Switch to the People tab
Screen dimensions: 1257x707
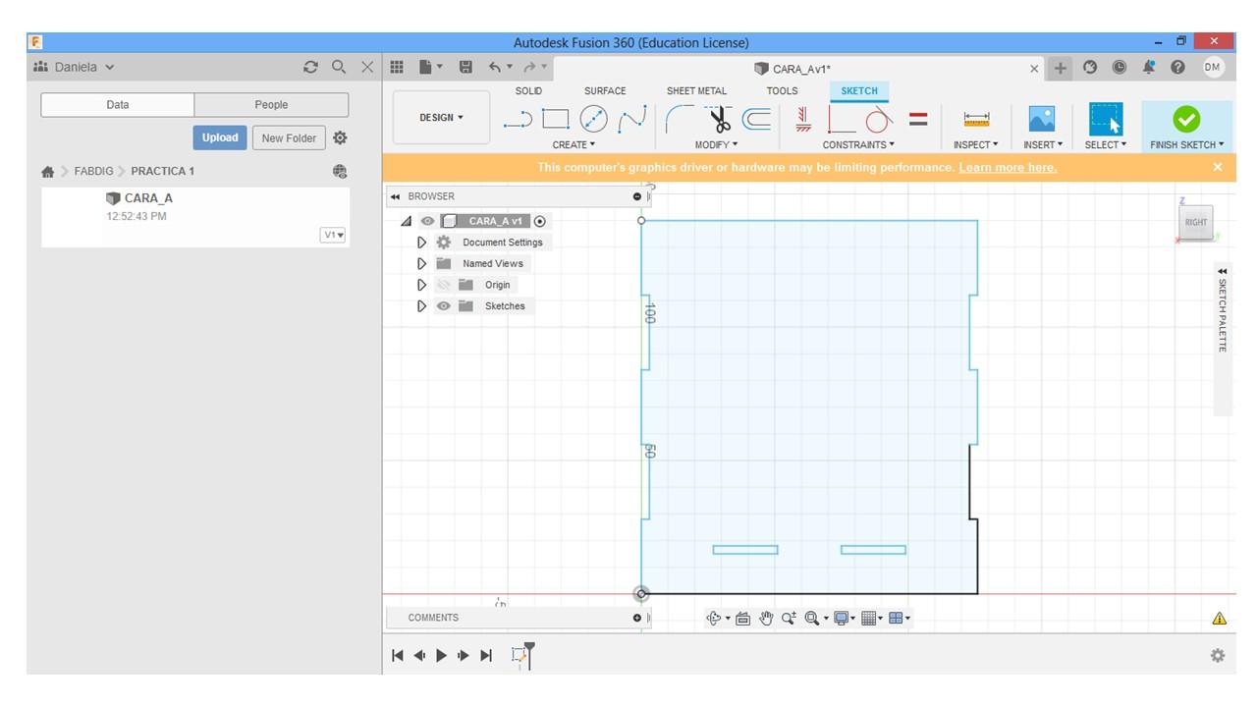(x=271, y=105)
